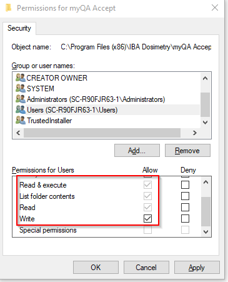The height and width of the screenshot is (282, 228).
Task: Check Deny for List folder contents
Action: click(x=185, y=196)
